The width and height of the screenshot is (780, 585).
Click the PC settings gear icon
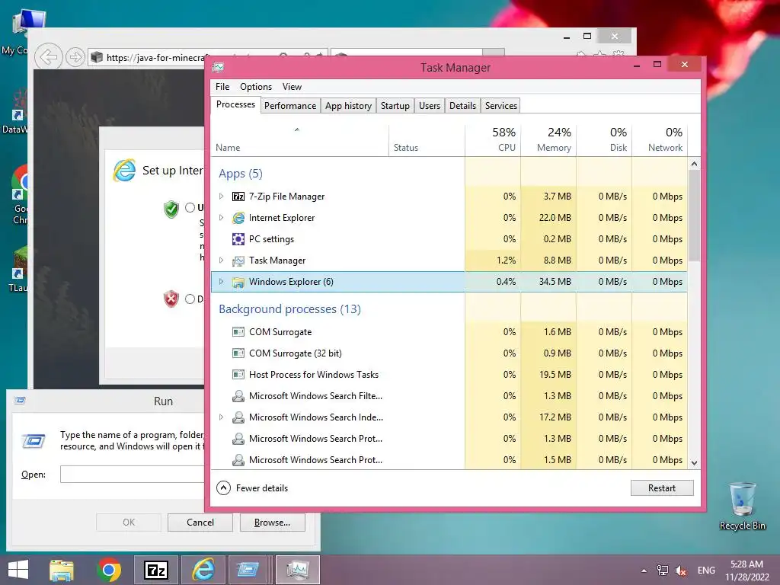click(238, 239)
